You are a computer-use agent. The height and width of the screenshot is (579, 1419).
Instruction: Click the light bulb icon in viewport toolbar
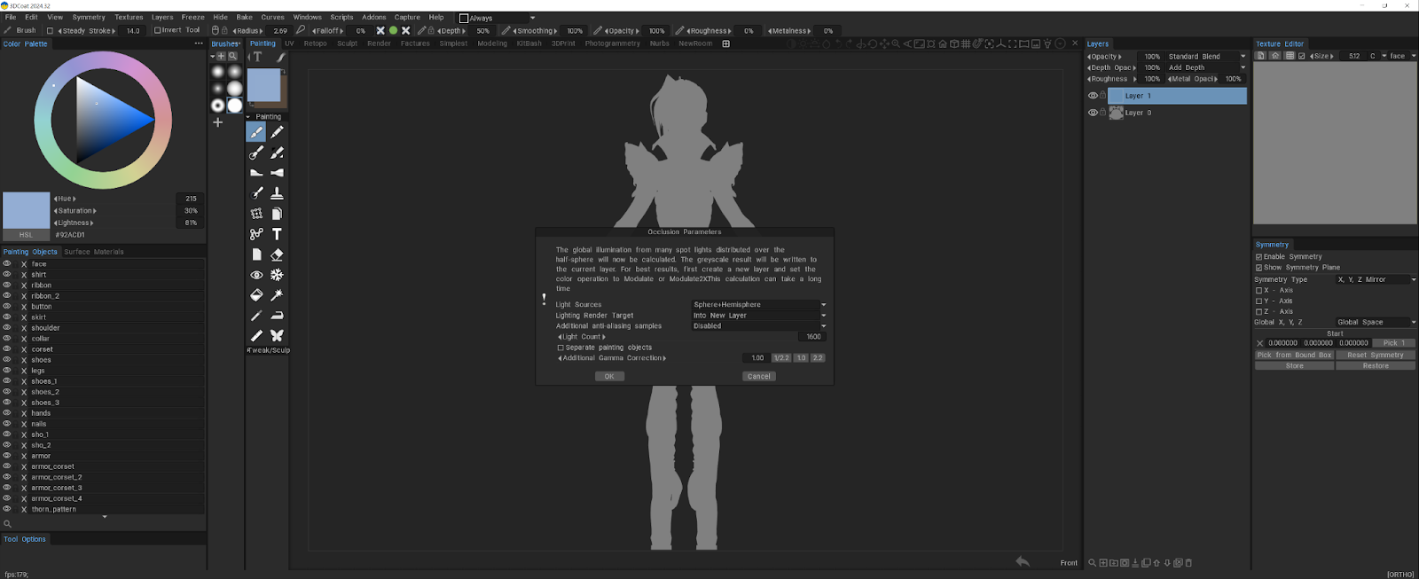(x=1047, y=43)
